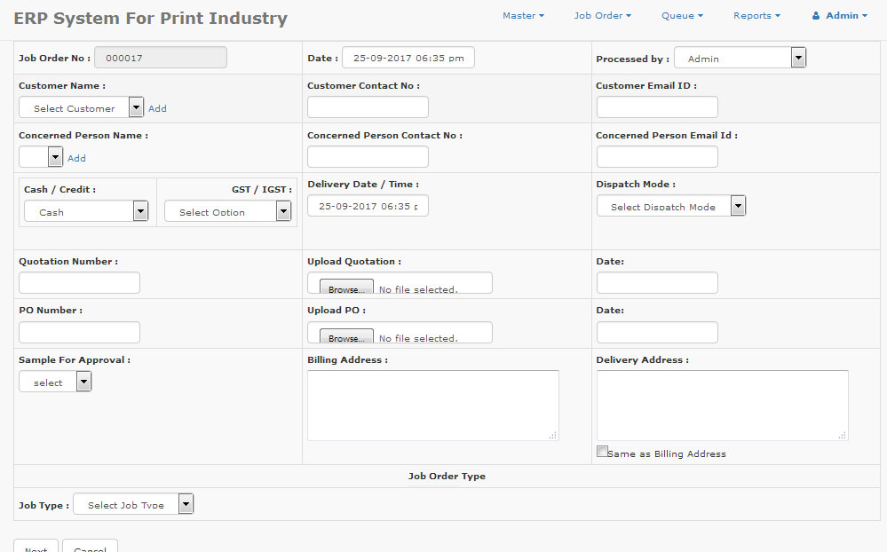887x552 pixels.
Task: Click the ERP System For Print Industry title
Action: (150, 18)
